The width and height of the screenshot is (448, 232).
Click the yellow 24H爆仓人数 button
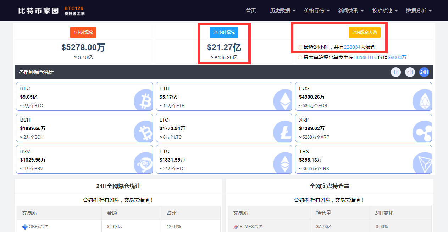365,33
